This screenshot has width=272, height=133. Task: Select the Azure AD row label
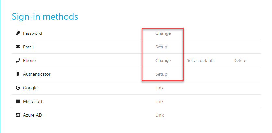(32, 115)
